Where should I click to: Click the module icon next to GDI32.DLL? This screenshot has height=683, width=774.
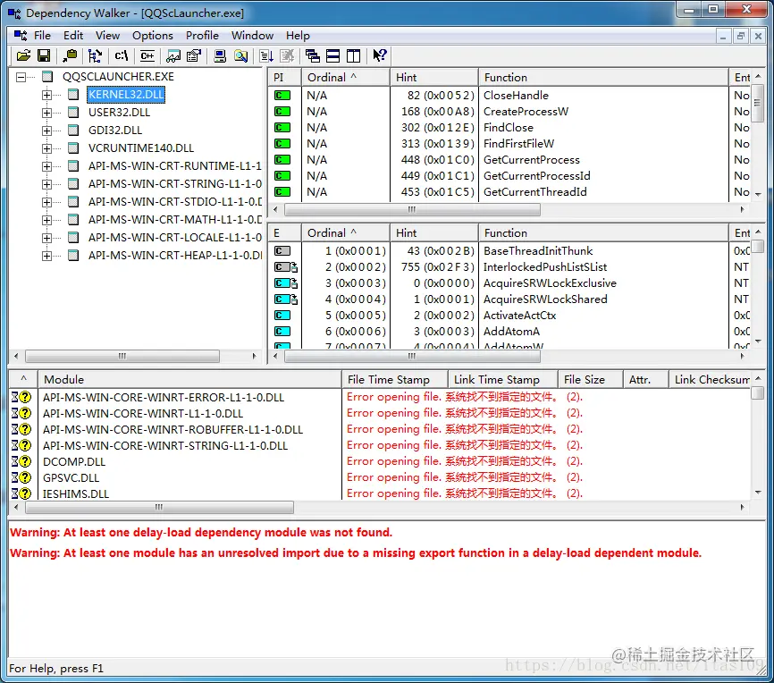coord(73,131)
